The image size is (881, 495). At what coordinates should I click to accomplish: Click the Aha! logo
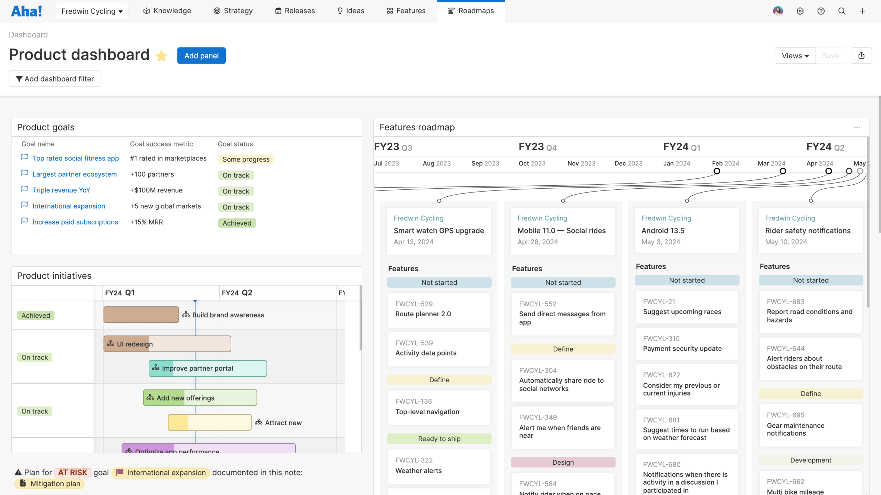point(26,11)
